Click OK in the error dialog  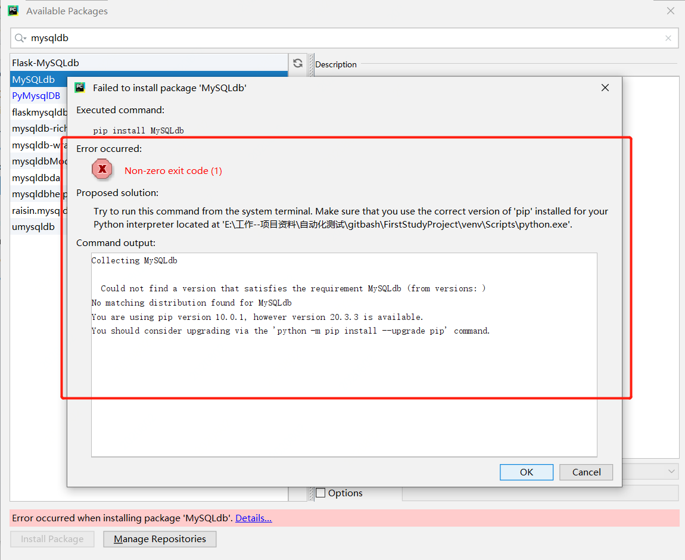click(x=527, y=472)
